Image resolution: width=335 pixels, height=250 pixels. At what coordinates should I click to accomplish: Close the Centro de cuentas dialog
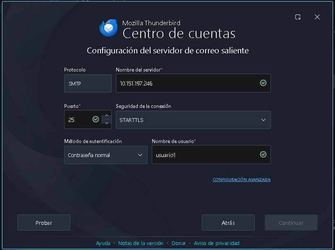click(317, 17)
